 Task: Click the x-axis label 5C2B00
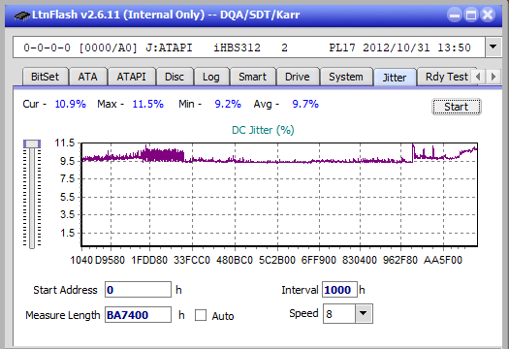click(277, 260)
